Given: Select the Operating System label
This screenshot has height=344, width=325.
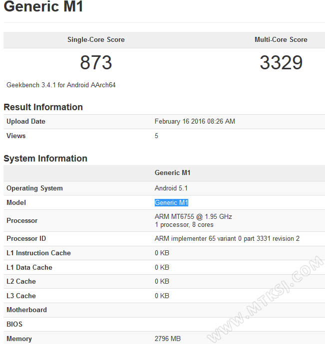Looking at the screenshot, I should (x=35, y=188).
